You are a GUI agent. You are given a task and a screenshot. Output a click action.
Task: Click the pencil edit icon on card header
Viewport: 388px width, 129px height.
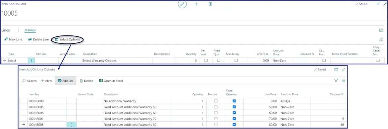tap(182, 4)
